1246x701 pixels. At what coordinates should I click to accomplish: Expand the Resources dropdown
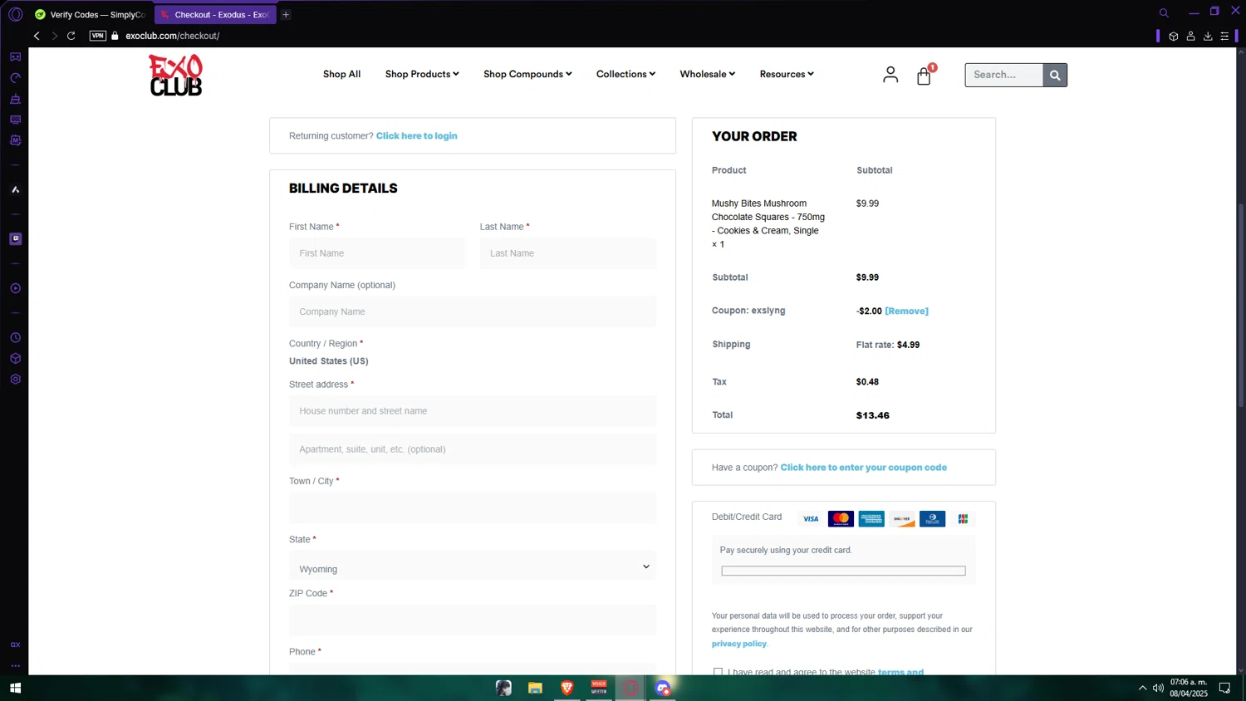pyautogui.click(x=787, y=74)
